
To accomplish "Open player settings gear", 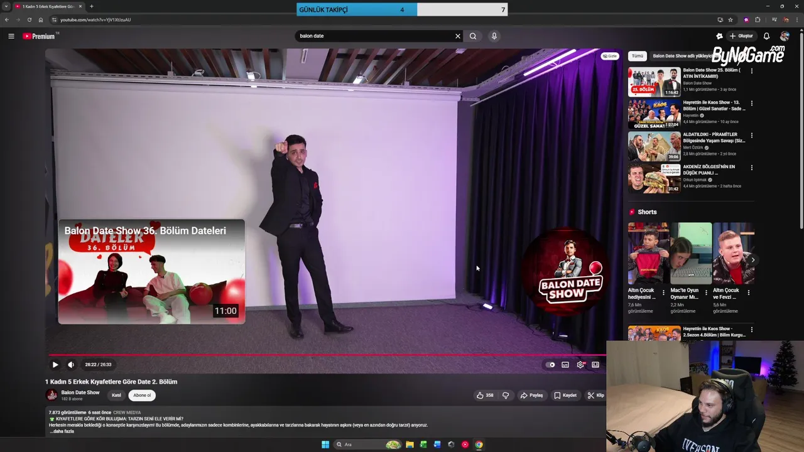I will tap(580, 365).
